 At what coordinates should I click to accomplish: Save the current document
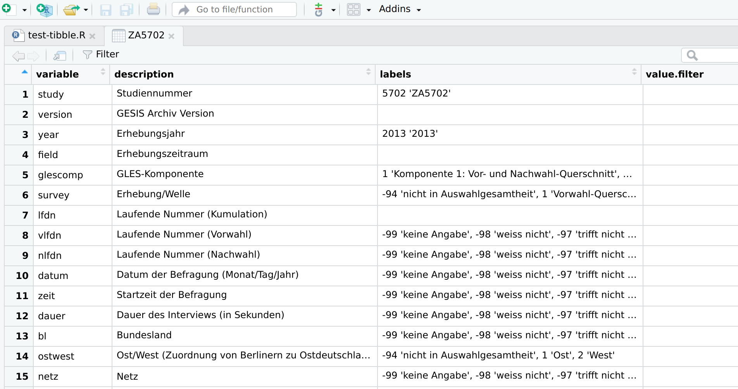point(105,9)
